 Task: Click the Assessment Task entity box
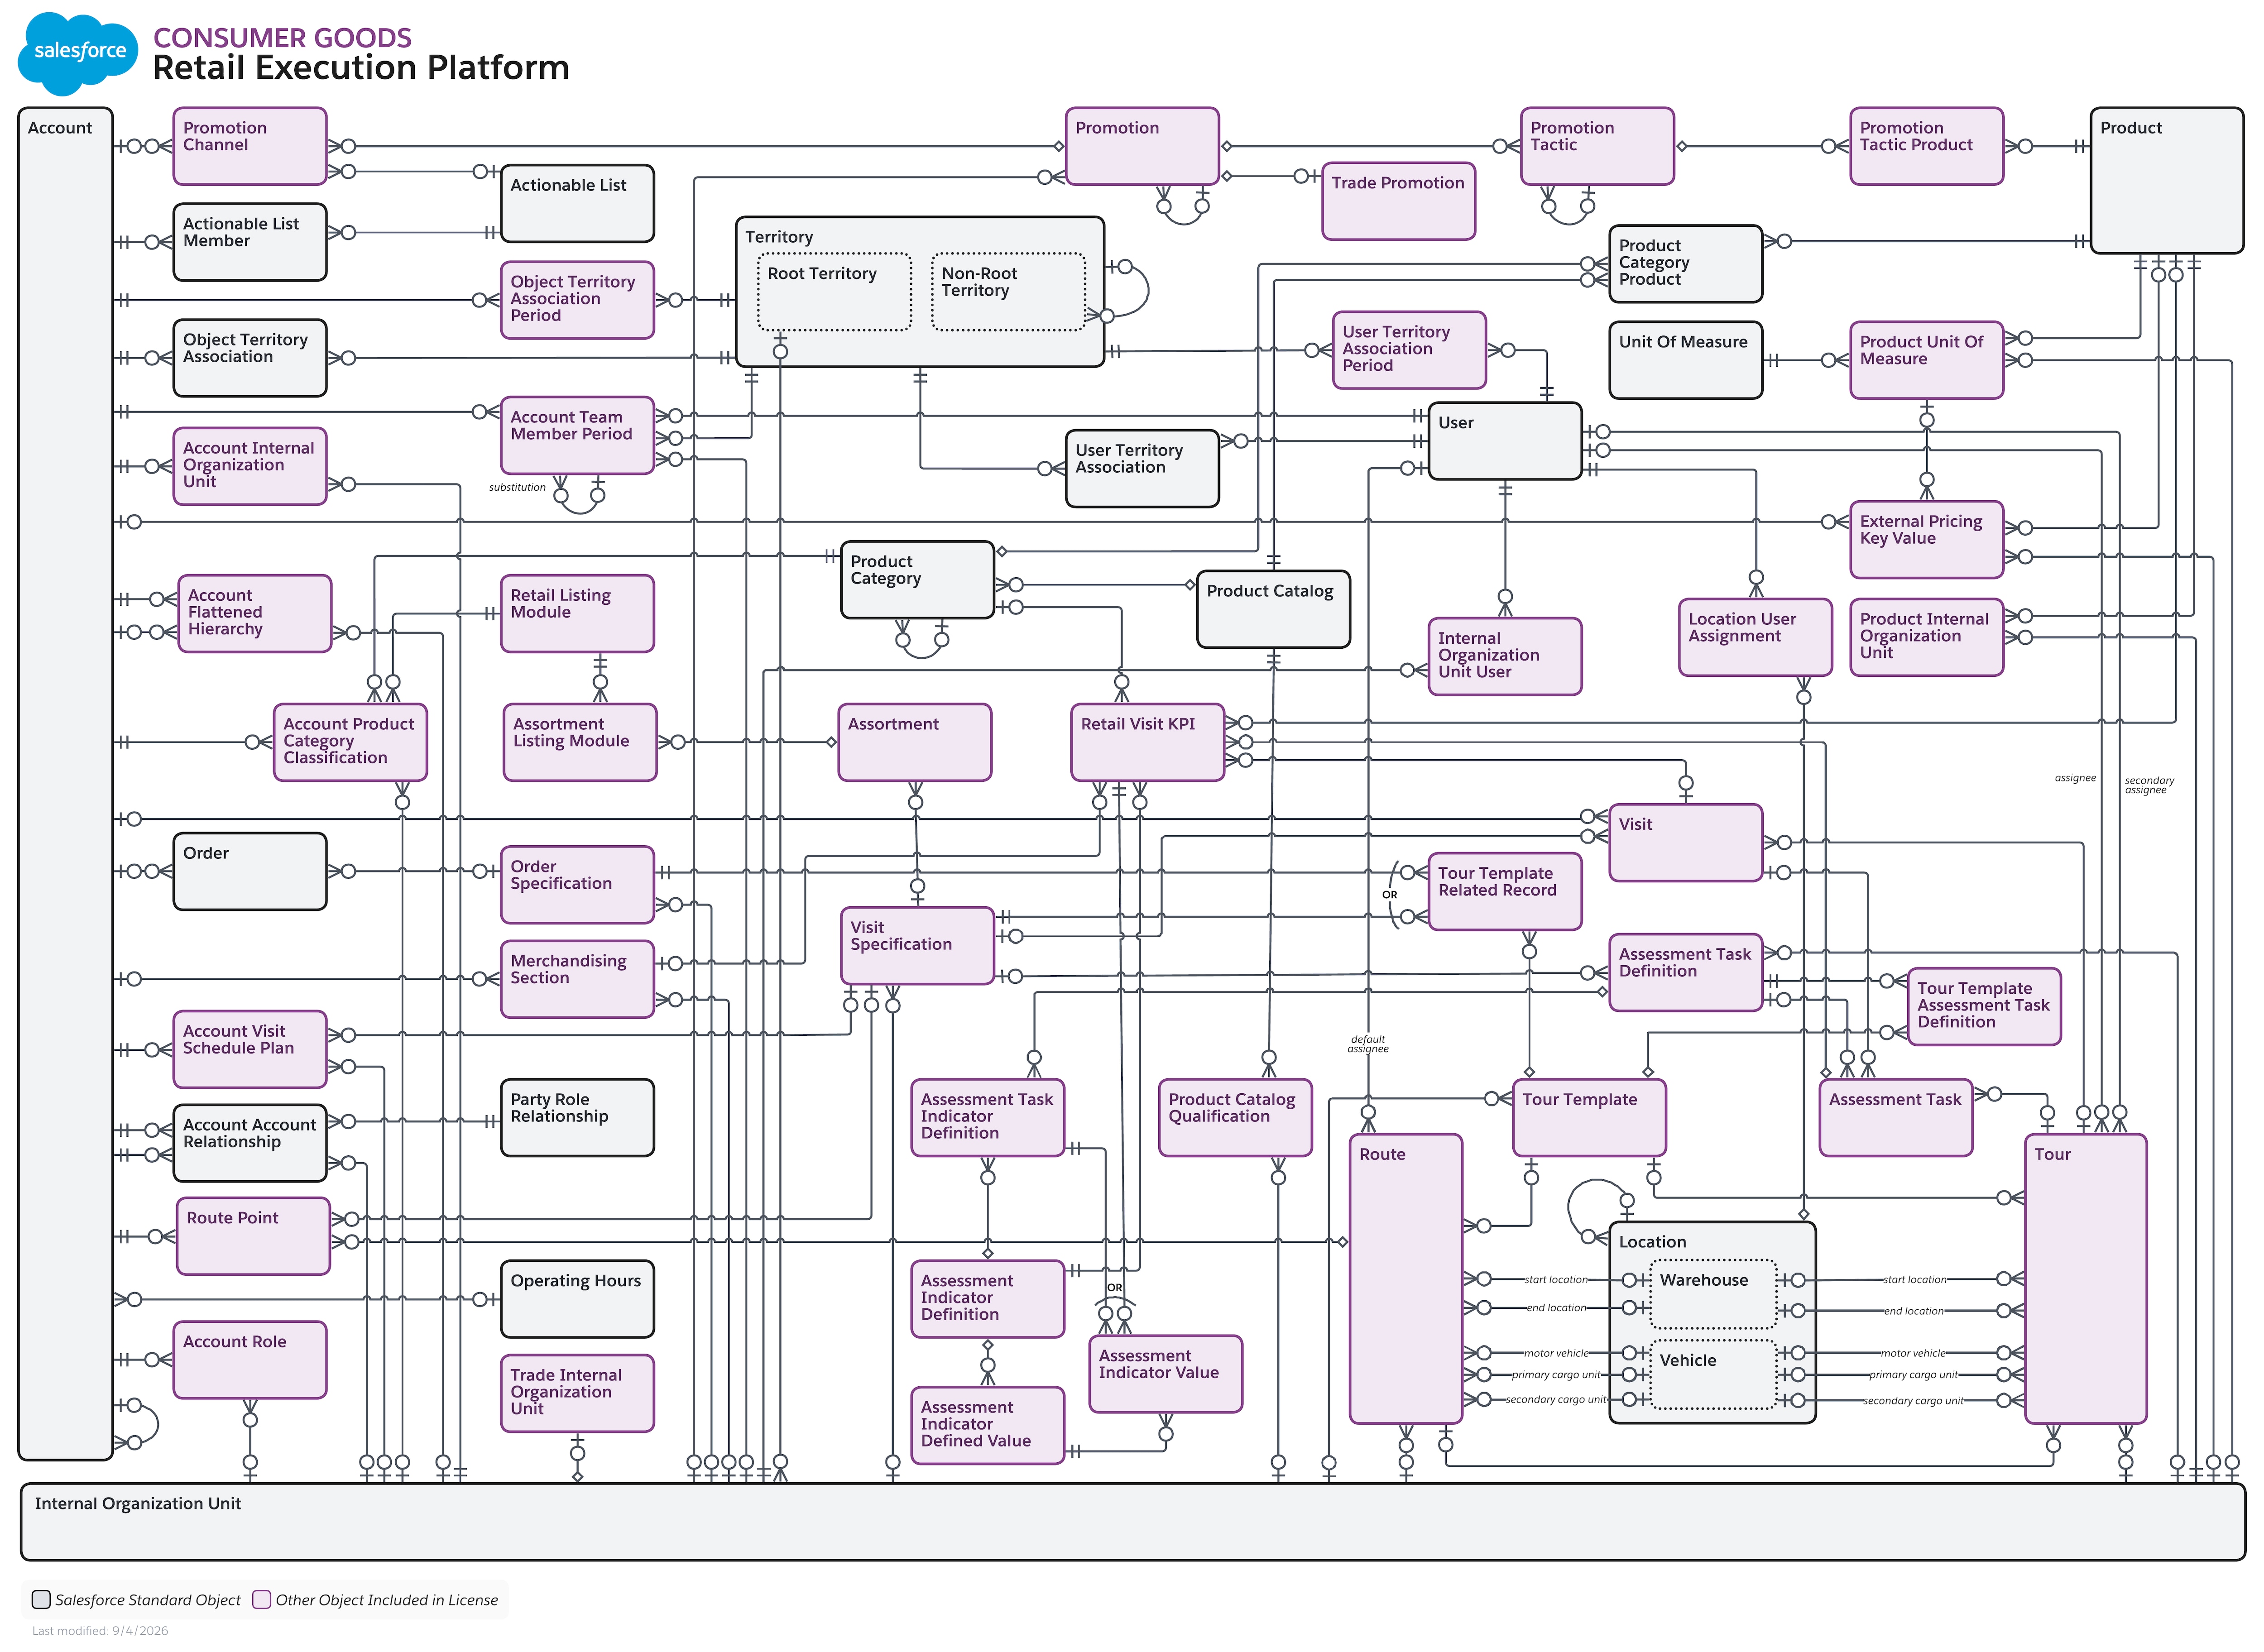click(x=1896, y=1118)
